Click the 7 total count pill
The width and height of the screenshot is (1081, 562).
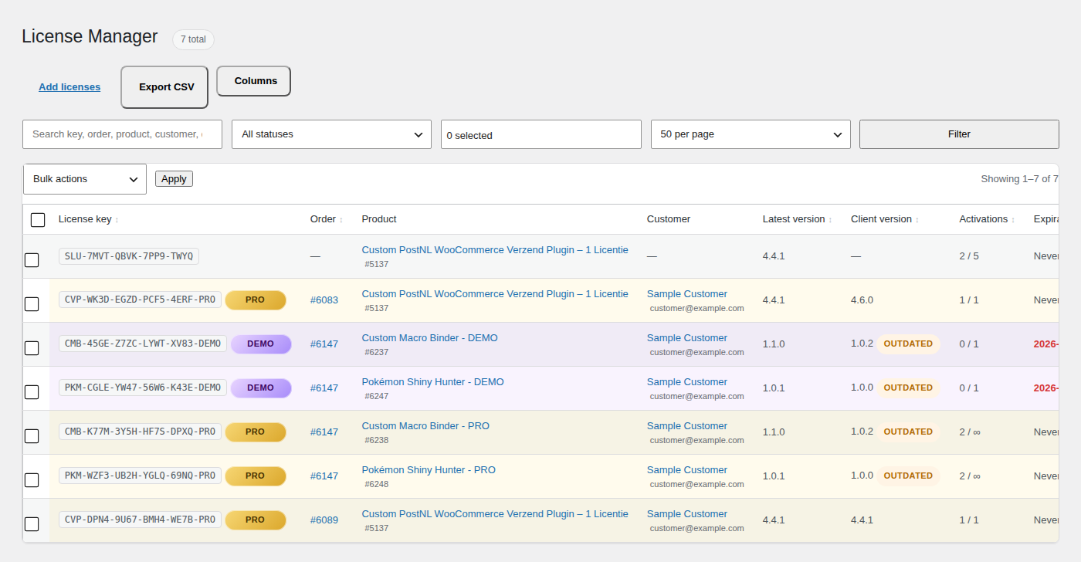coord(193,39)
